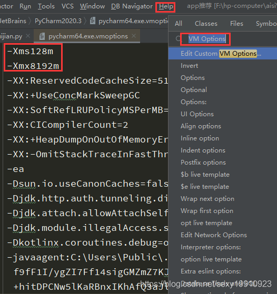Select the Wrap first option result
The image size is (277, 294).
pyautogui.click(x=223, y=211)
